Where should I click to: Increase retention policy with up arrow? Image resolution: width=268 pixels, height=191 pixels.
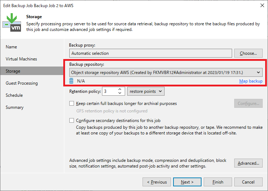point(120,89)
